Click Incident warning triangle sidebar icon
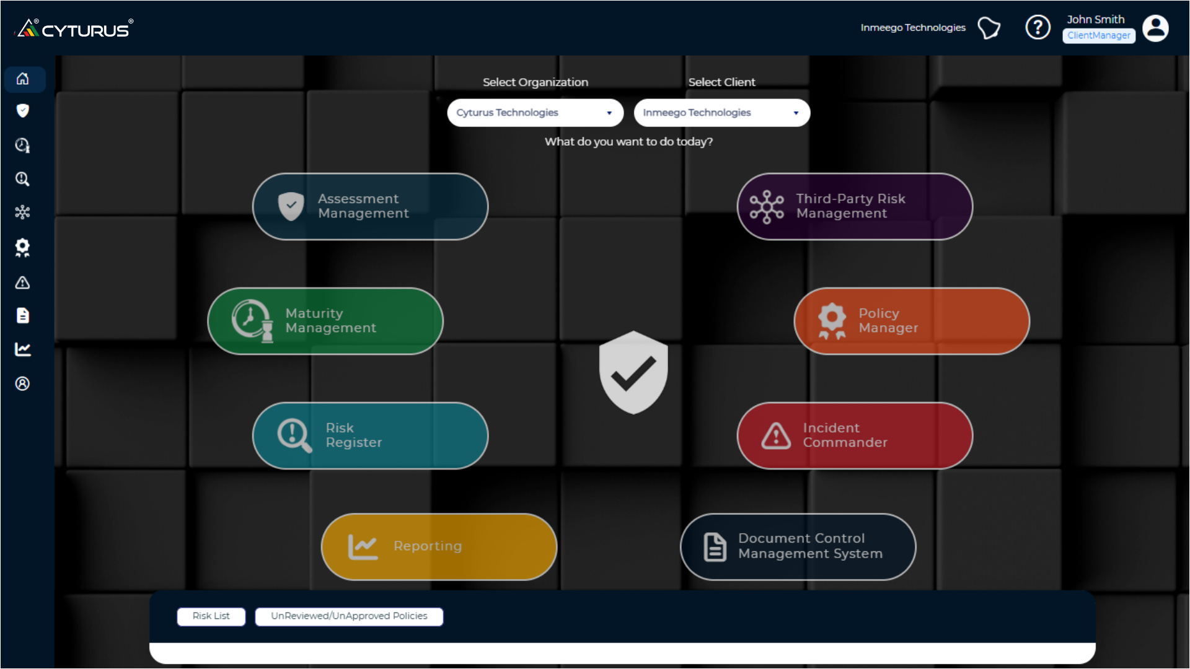Viewport: 1190px width, 669px height. (23, 282)
